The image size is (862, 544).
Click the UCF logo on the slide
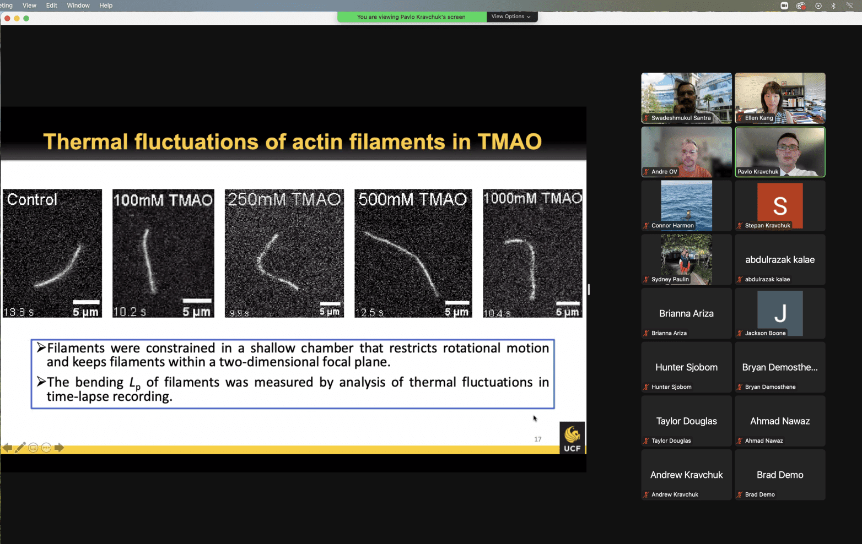click(572, 438)
